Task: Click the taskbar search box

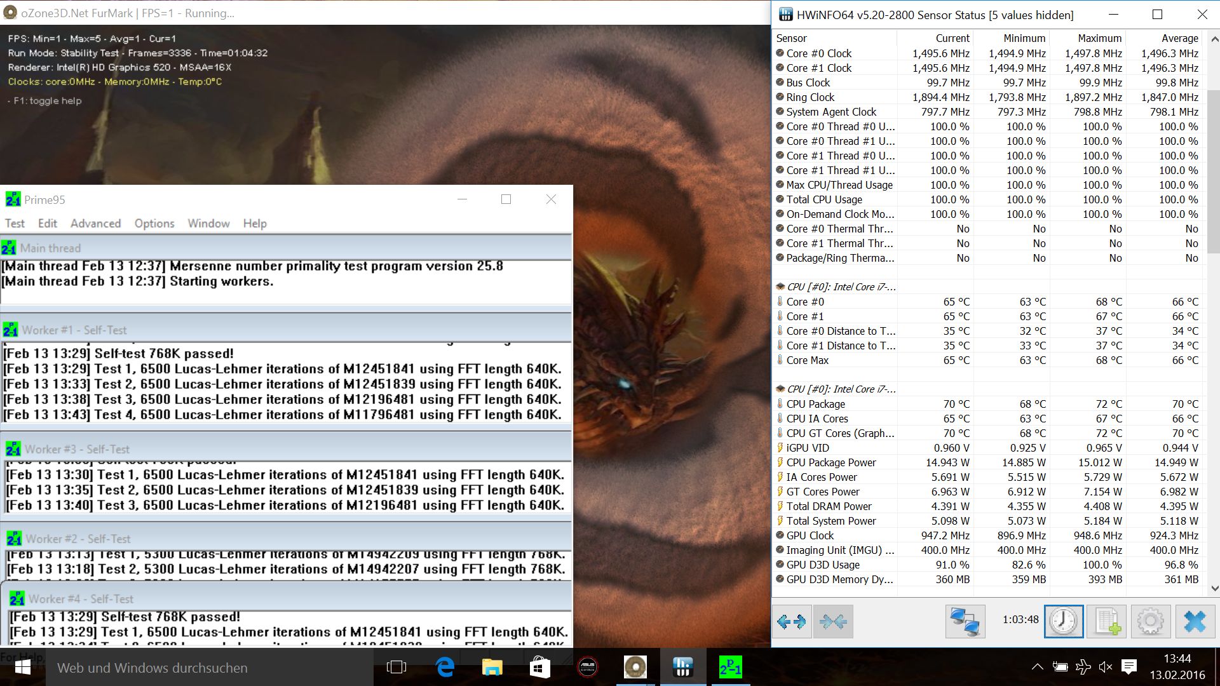Action: (210, 668)
